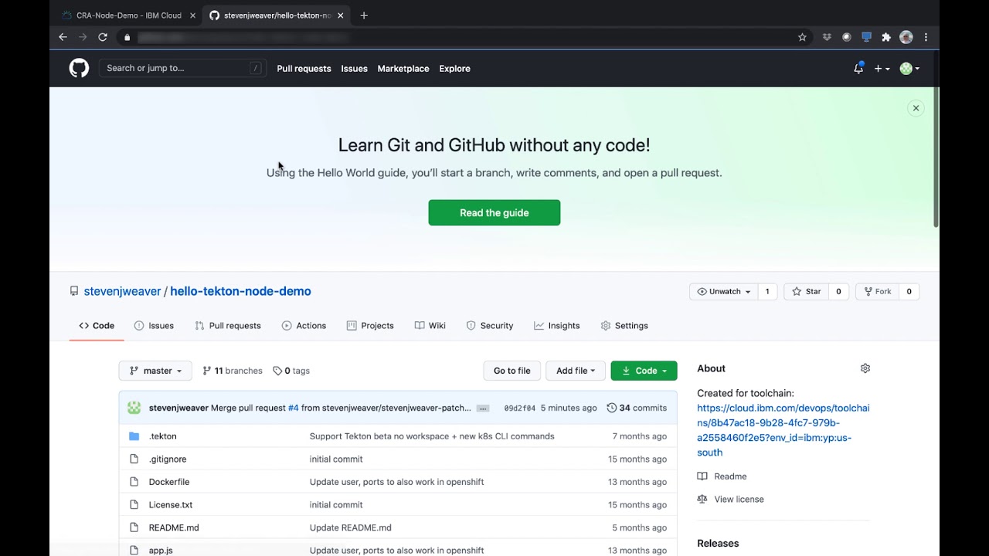Open the IBM cloud toolchain URL
The image size is (989, 556).
(783, 430)
